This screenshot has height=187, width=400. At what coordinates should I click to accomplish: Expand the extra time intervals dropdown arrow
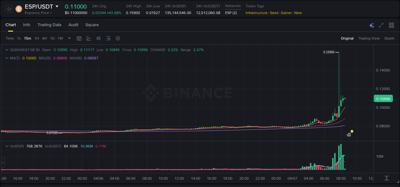(69, 38)
